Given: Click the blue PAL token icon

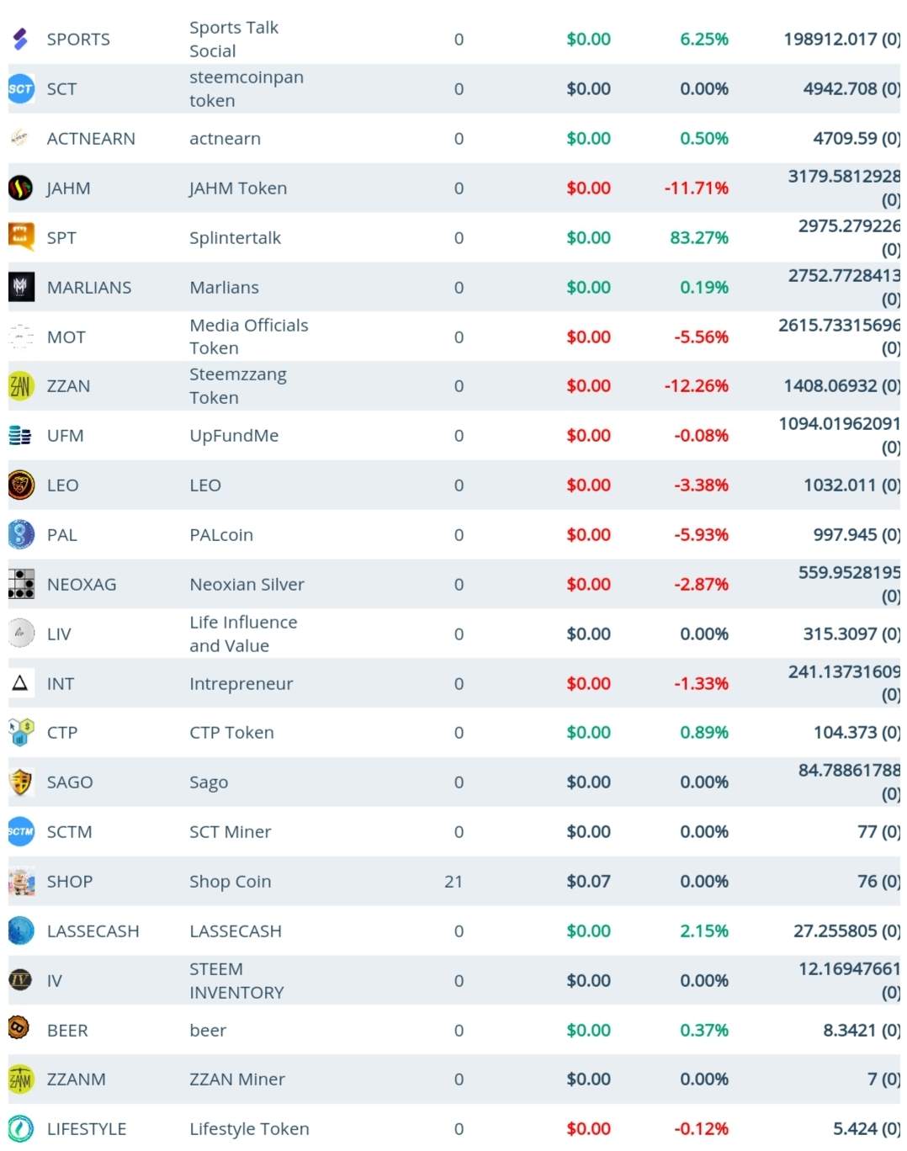Looking at the screenshot, I should pos(21,534).
